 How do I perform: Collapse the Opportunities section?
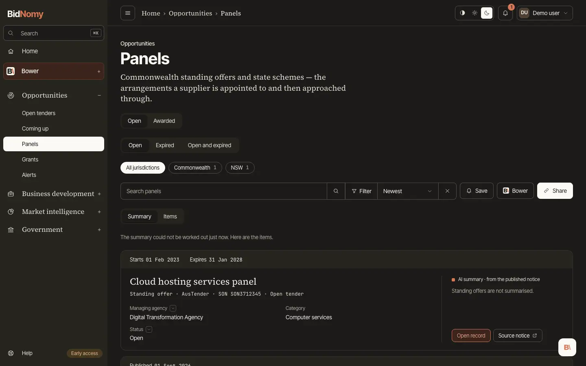(99, 96)
